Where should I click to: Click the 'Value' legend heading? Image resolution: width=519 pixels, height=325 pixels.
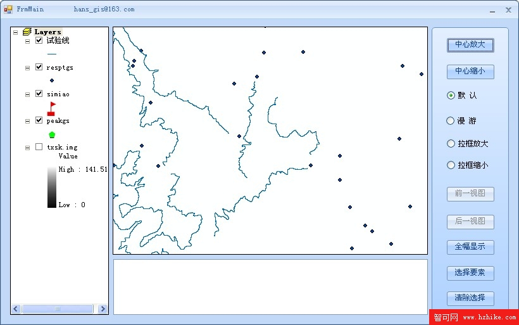click(x=68, y=156)
